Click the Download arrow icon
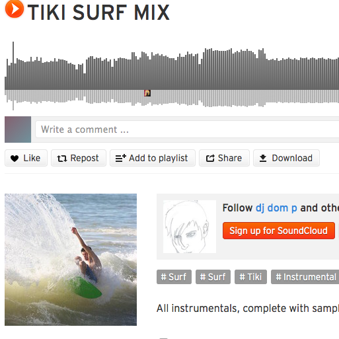The width and height of the screenshot is (339, 339). pyautogui.click(x=263, y=158)
